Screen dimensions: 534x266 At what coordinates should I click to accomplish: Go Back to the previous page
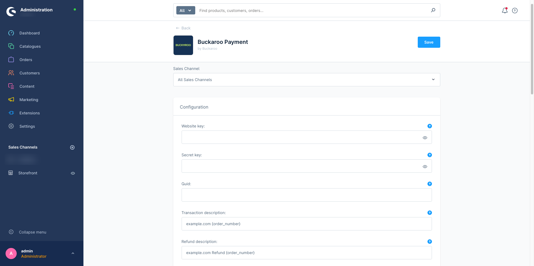pos(183,28)
